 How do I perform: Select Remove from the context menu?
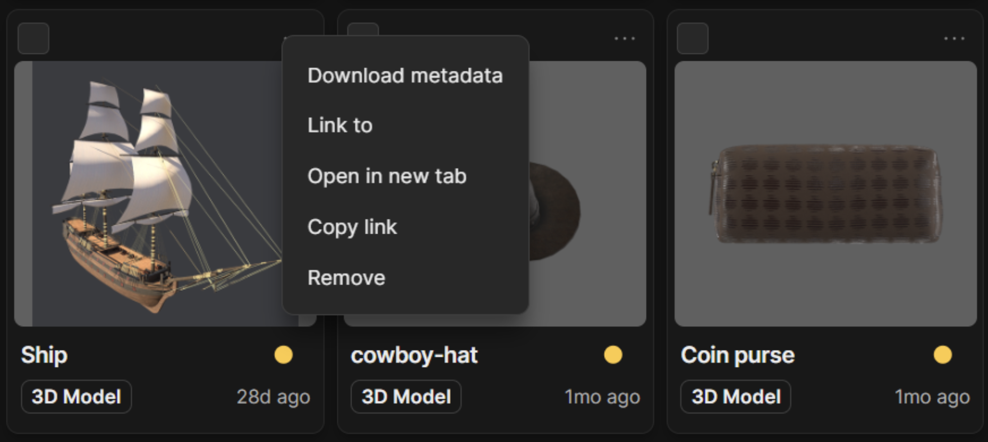pyautogui.click(x=346, y=277)
